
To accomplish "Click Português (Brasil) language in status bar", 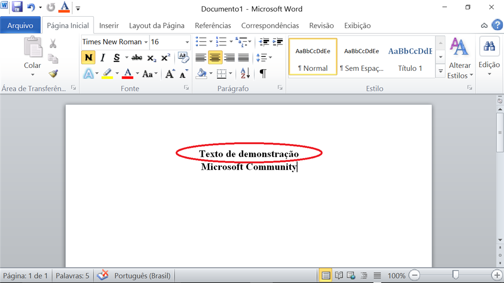I will coord(142,276).
